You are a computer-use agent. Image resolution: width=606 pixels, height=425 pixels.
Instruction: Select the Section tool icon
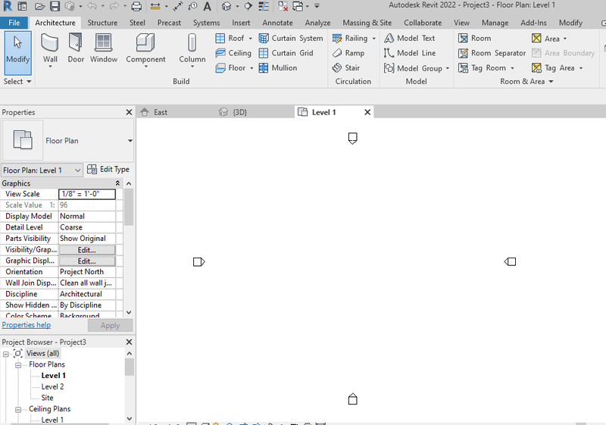tap(248, 6)
